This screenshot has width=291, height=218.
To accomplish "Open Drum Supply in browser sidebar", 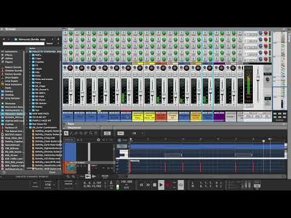I will [11, 78].
